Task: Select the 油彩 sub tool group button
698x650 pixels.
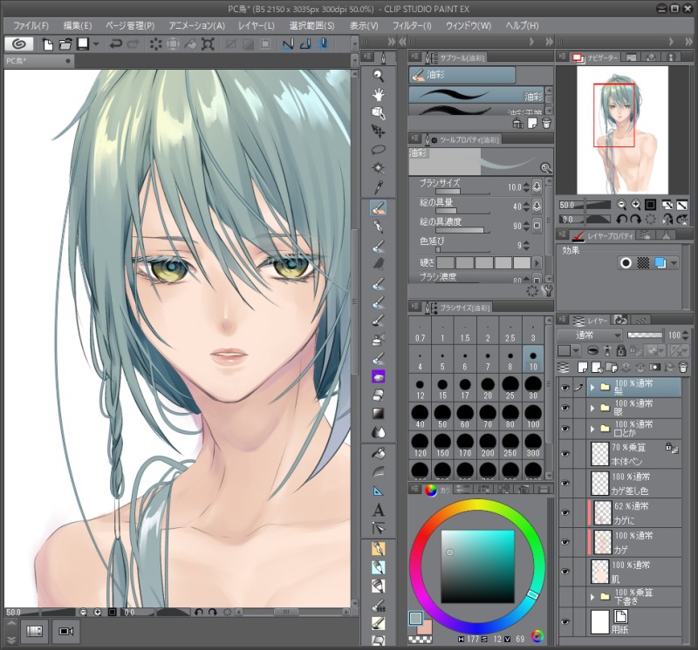Action: pyautogui.click(x=462, y=75)
